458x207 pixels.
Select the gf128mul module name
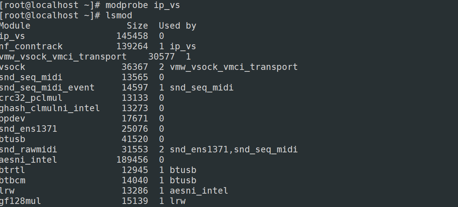pyautogui.click(x=21, y=201)
